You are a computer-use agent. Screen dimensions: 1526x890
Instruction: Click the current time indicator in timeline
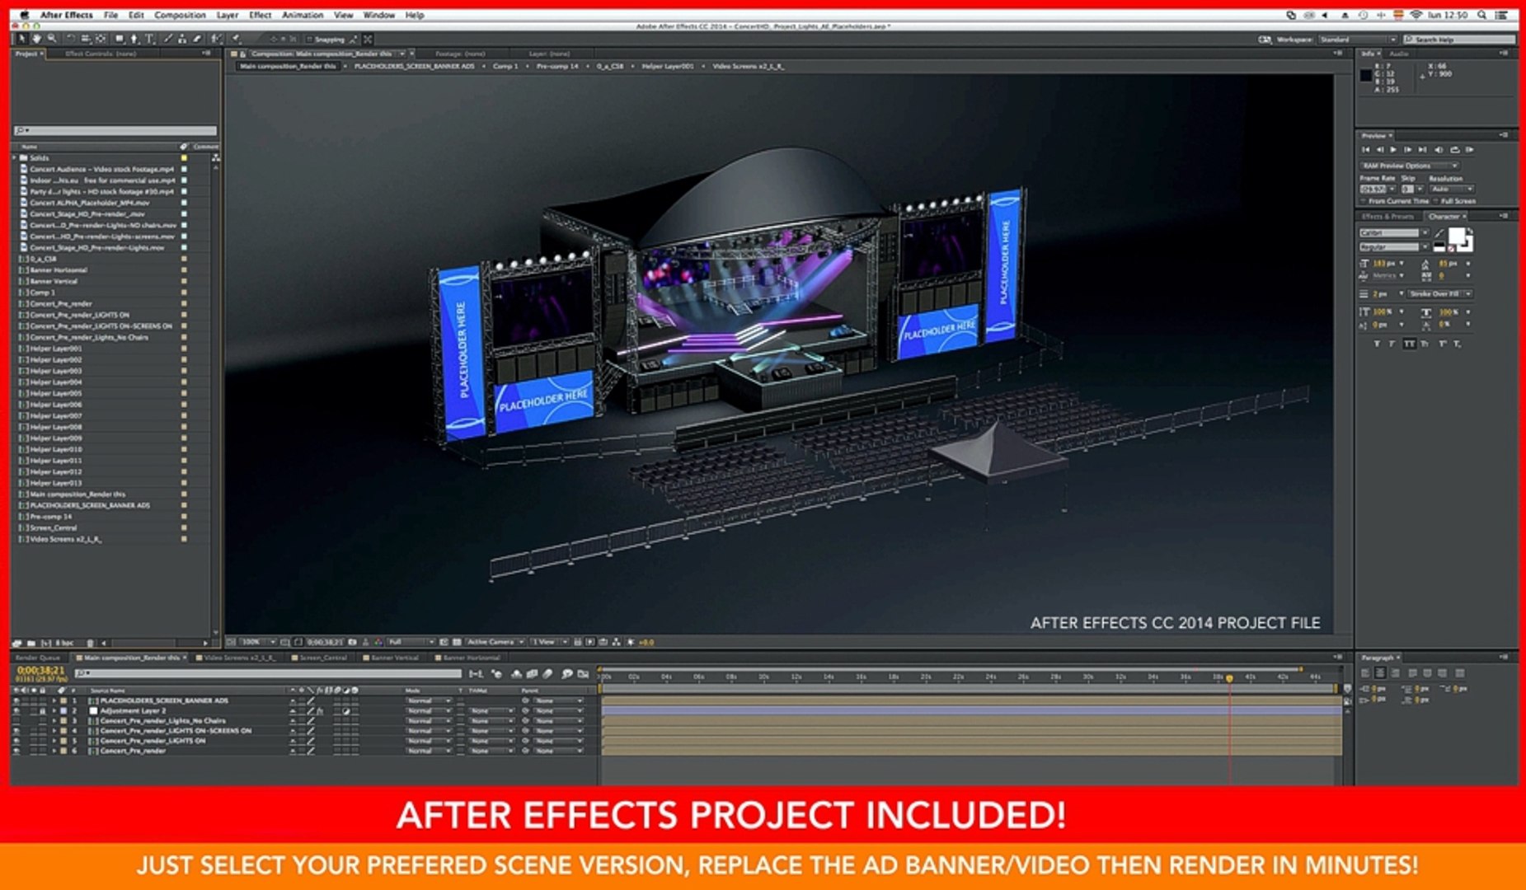coord(1229,678)
